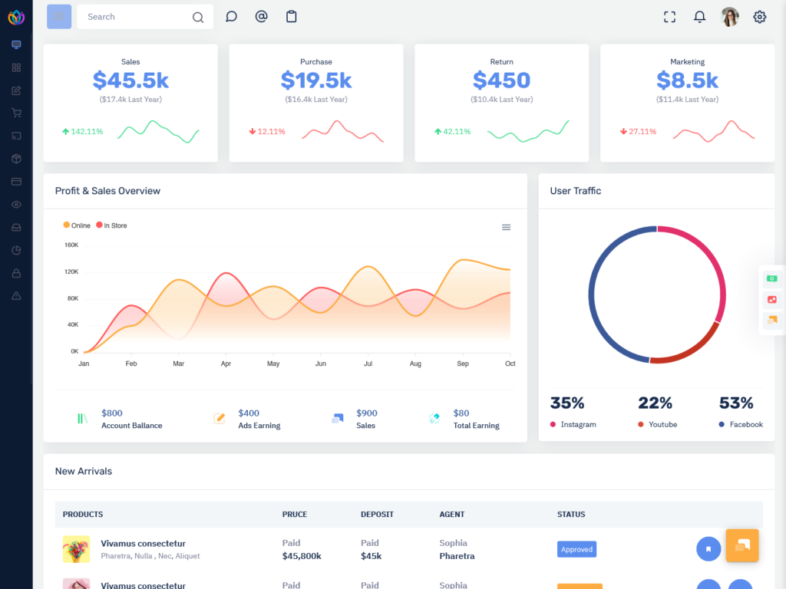Toggle the In Store series in legend

coord(111,225)
